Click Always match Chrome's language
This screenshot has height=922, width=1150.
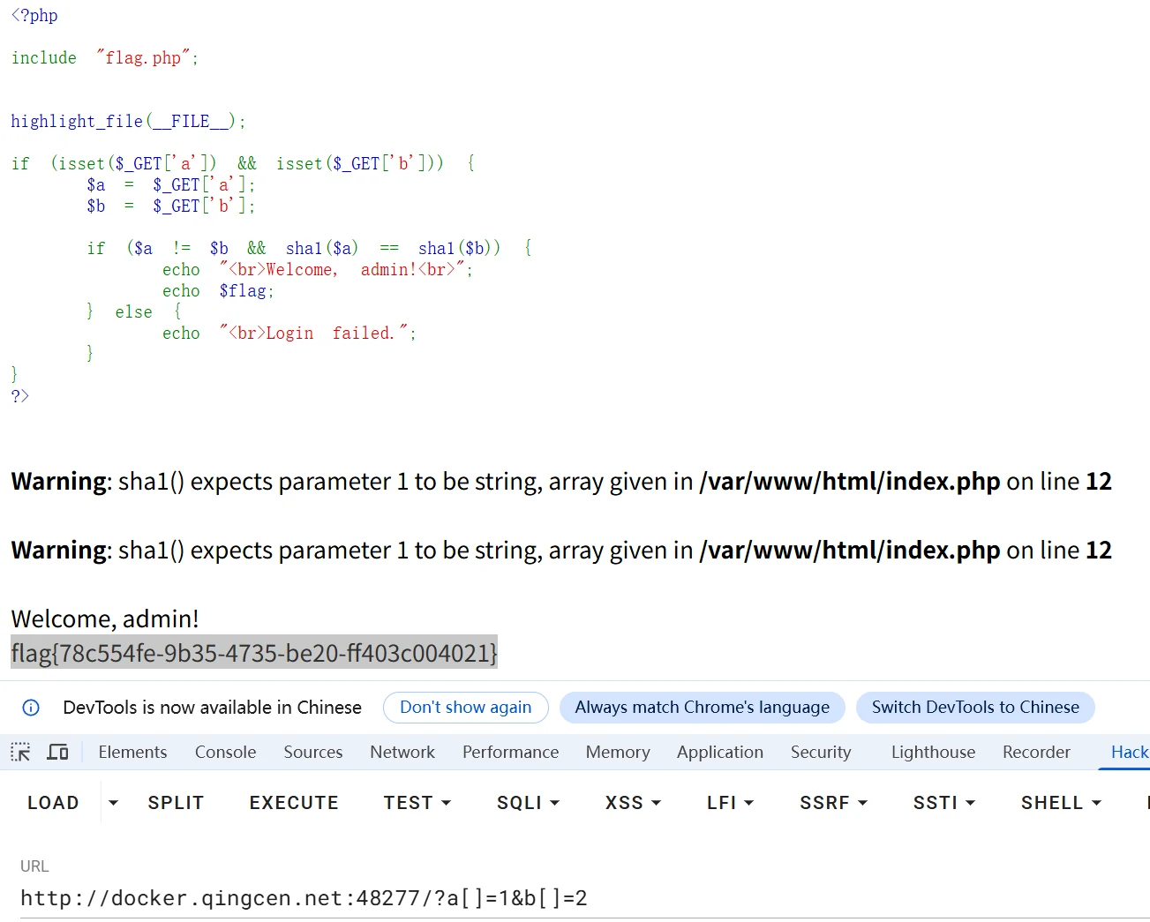pyautogui.click(x=703, y=708)
